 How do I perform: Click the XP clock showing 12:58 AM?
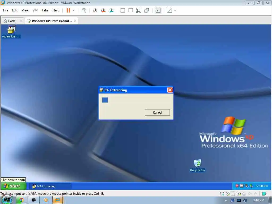261,186
